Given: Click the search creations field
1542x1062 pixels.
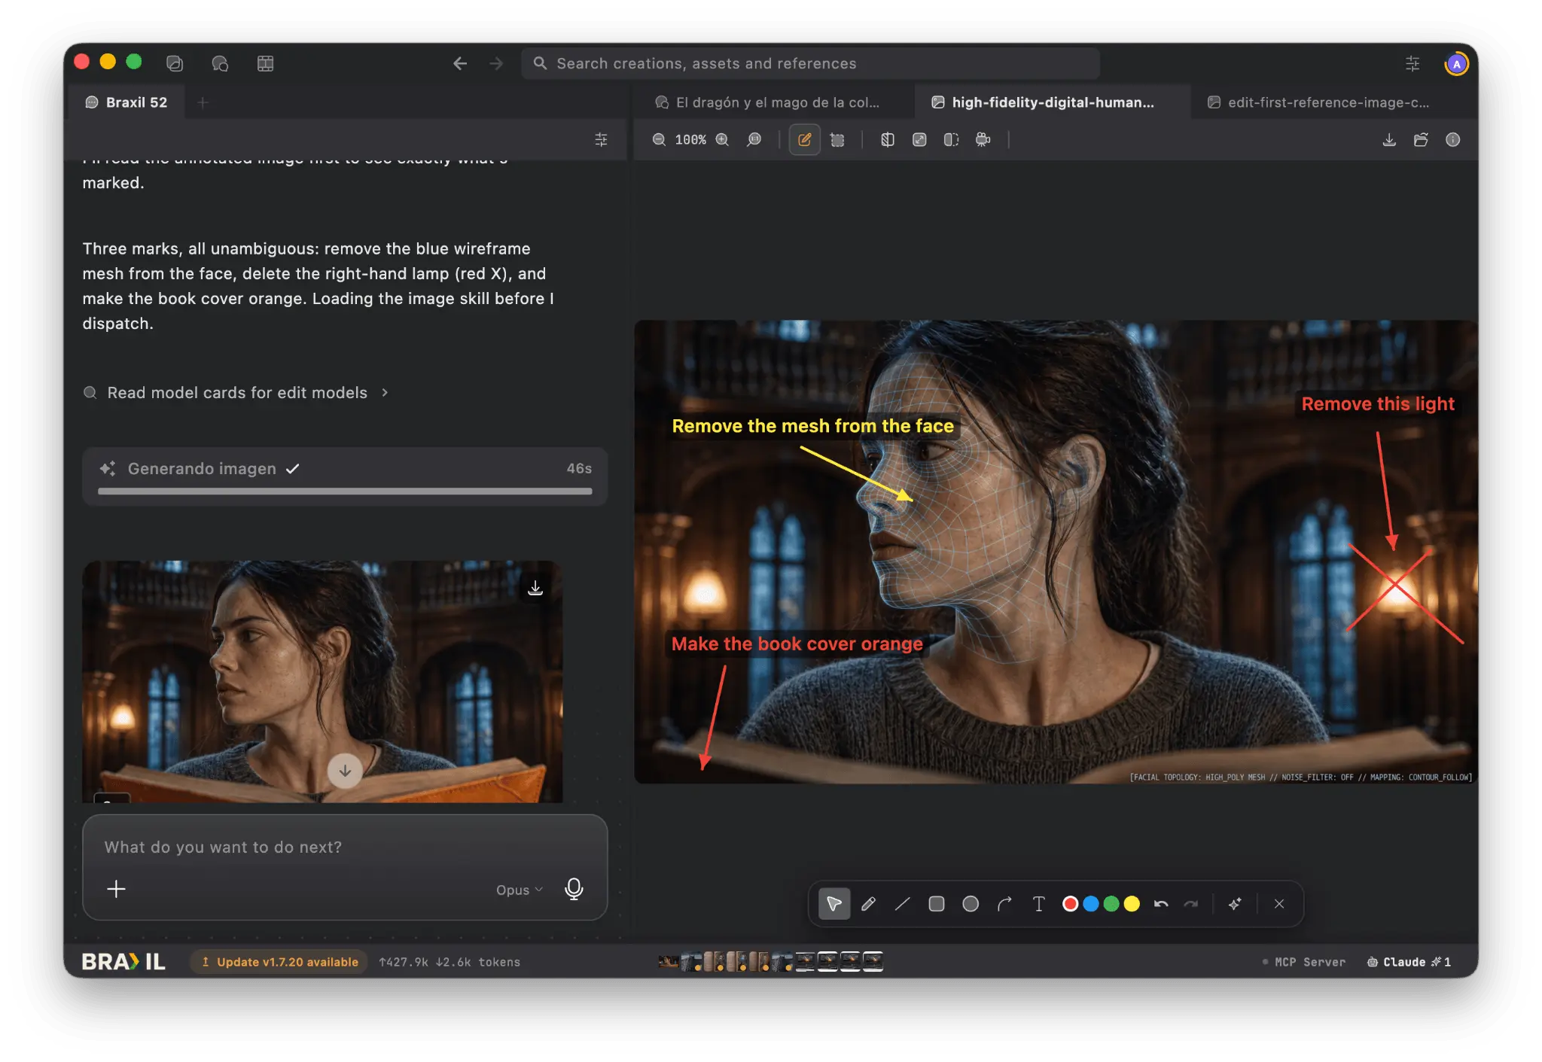Looking at the screenshot, I should coord(810,64).
